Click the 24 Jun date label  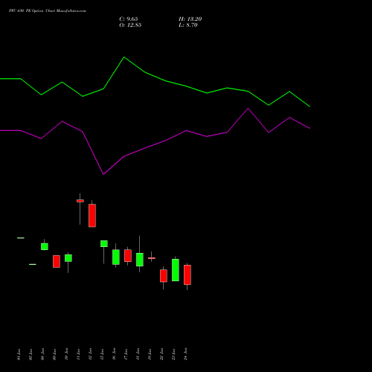[x=185, y=354]
